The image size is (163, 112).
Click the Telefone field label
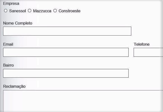[142, 44]
